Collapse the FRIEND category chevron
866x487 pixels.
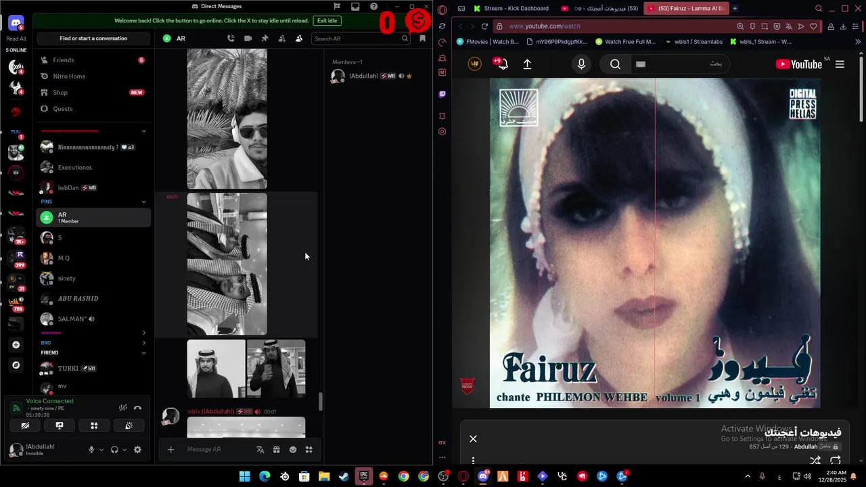point(143,353)
